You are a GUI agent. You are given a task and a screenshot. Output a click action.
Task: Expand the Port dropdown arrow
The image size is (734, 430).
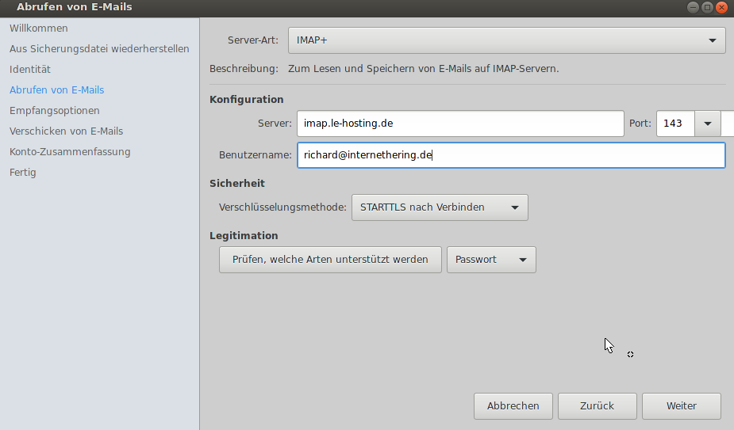707,124
